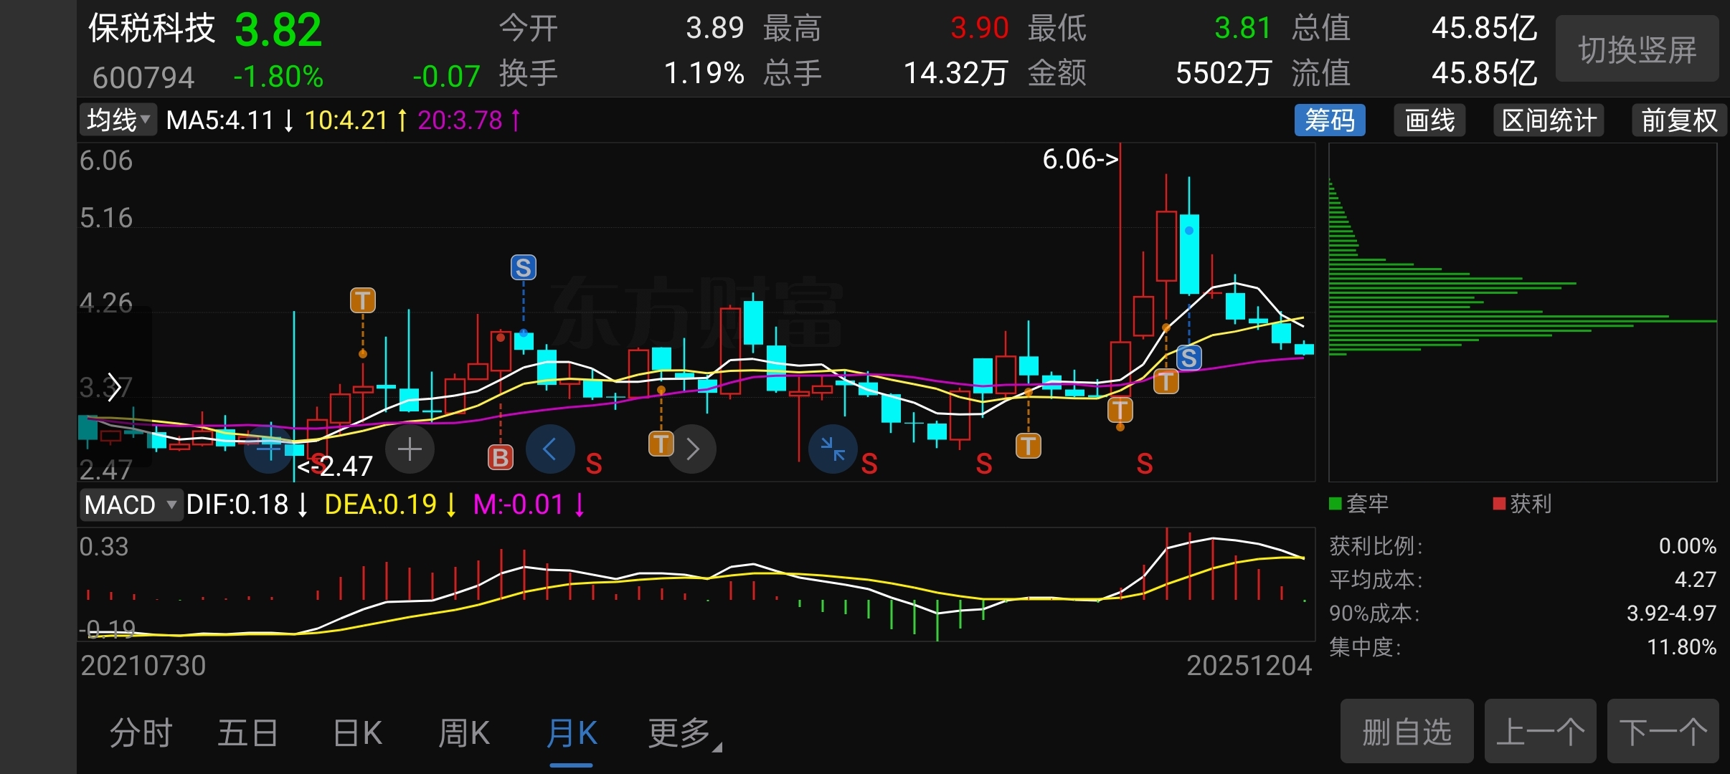Viewport: 1730px width, 774px height.
Task: Open the 前复权 adjustment selector
Action: click(x=1678, y=120)
